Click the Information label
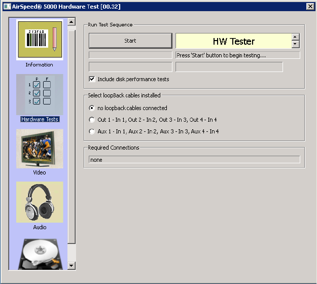317x284 pixels. coord(39,65)
